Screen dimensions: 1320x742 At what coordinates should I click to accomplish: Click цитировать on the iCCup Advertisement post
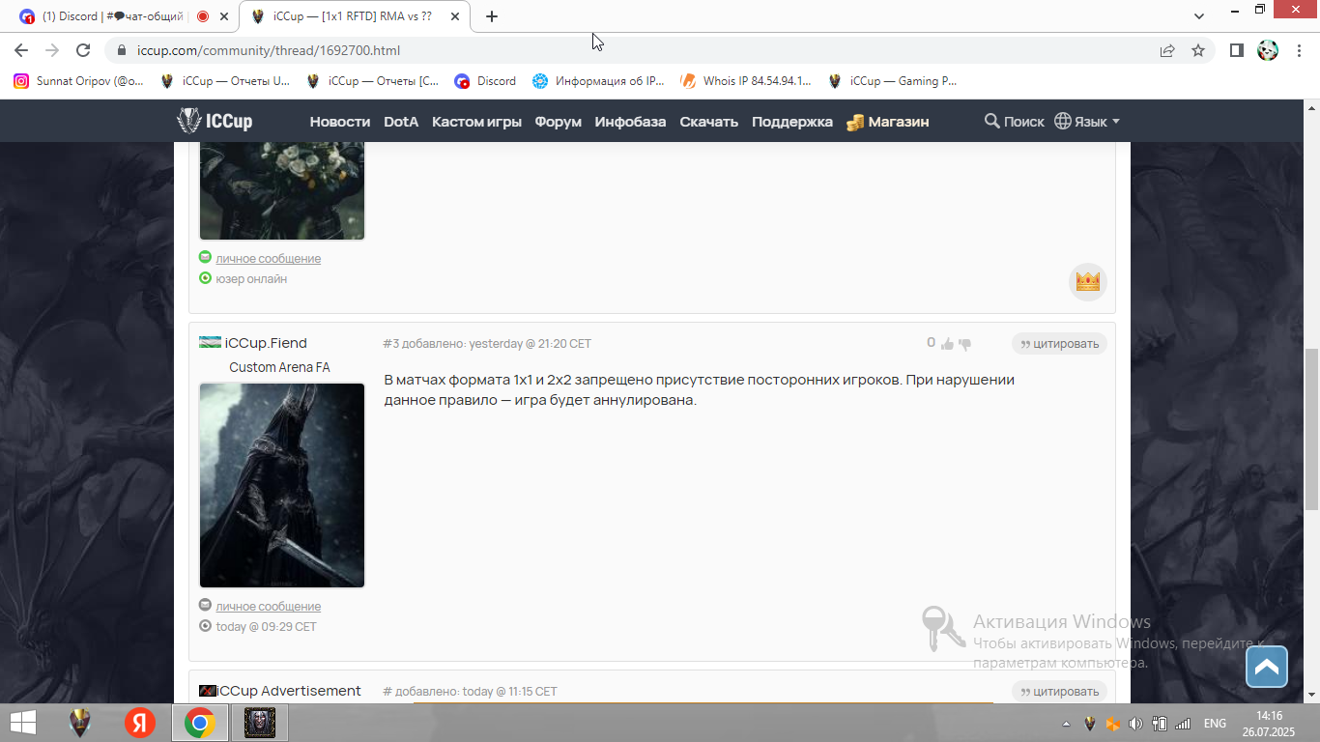click(1060, 691)
